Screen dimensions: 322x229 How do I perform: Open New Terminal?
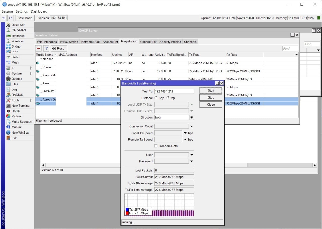point(21,106)
